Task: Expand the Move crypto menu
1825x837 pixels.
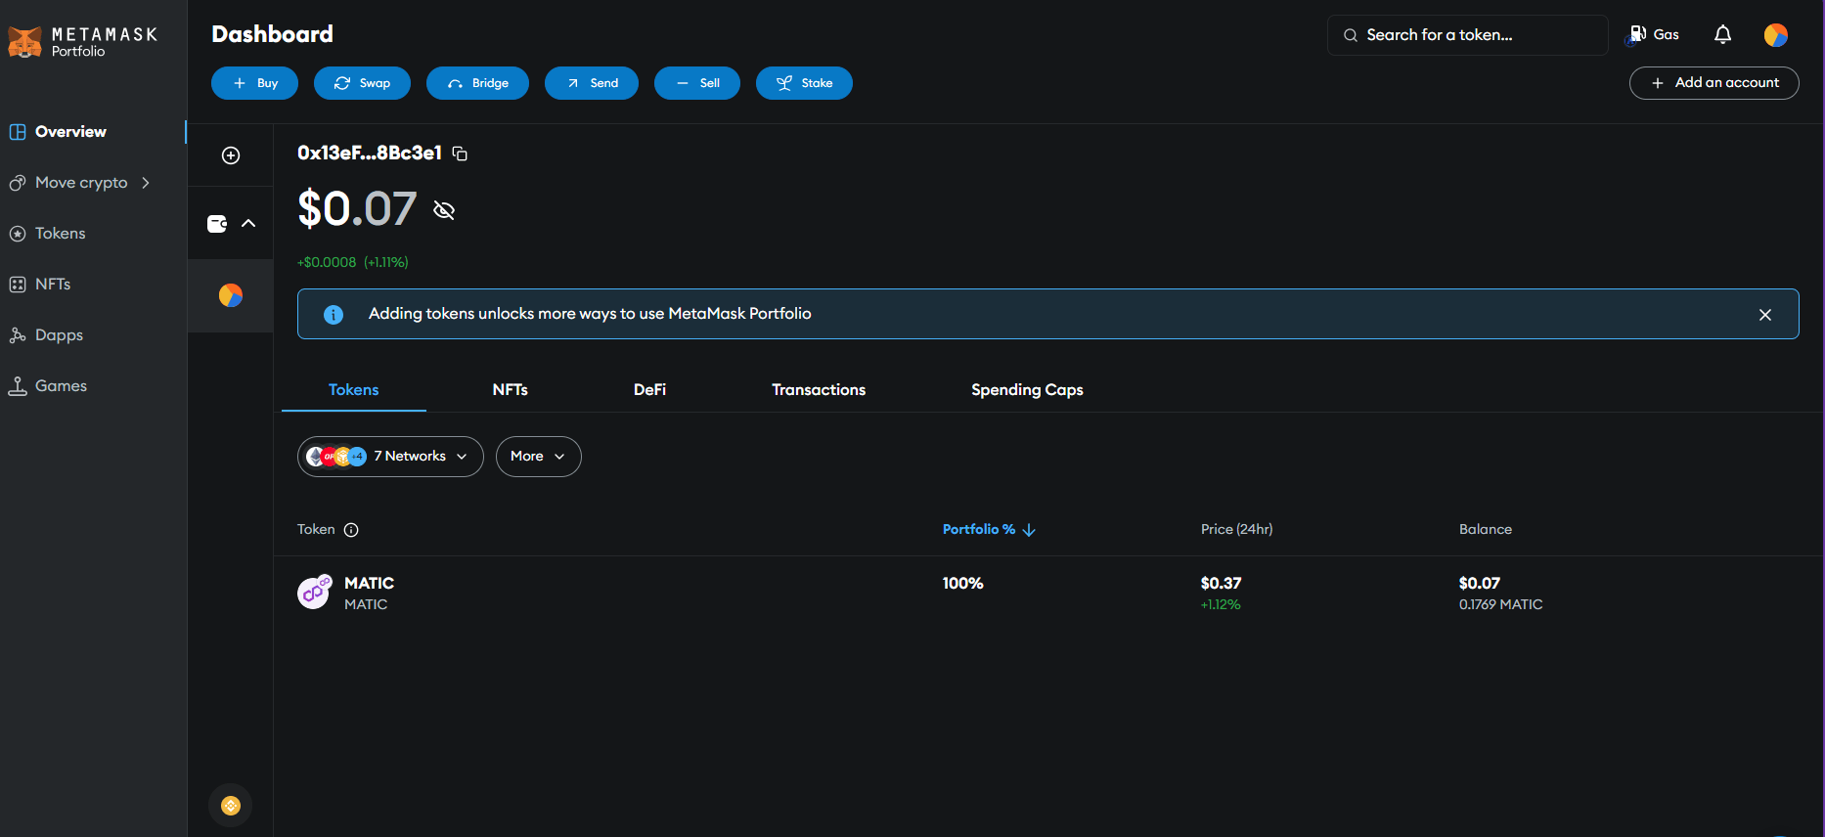Action: 80,183
